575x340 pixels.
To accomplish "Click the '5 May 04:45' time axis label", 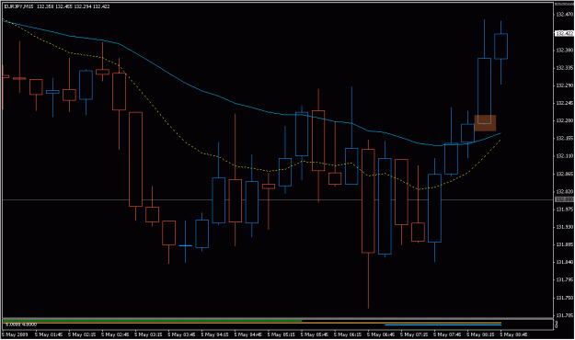I will point(247,334).
